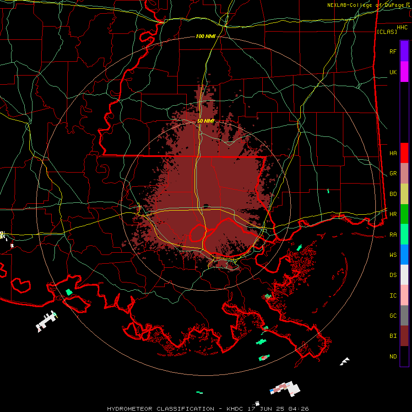Click the DS legend label
The width and height of the screenshot is (412, 412).
point(393,275)
